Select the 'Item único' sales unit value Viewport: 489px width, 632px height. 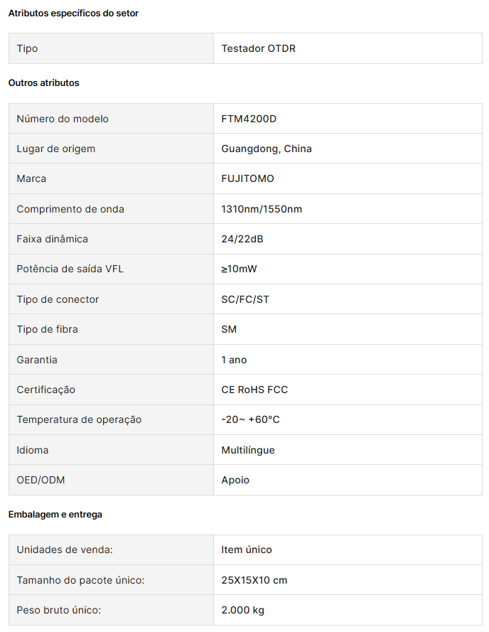(247, 550)
